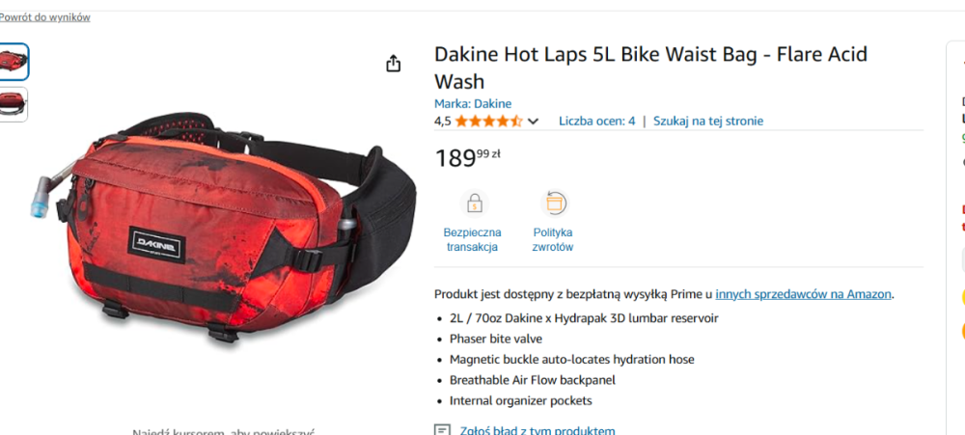Select the second bag thumbnail view
Screen dimensions: 965x435
(13, 104)
